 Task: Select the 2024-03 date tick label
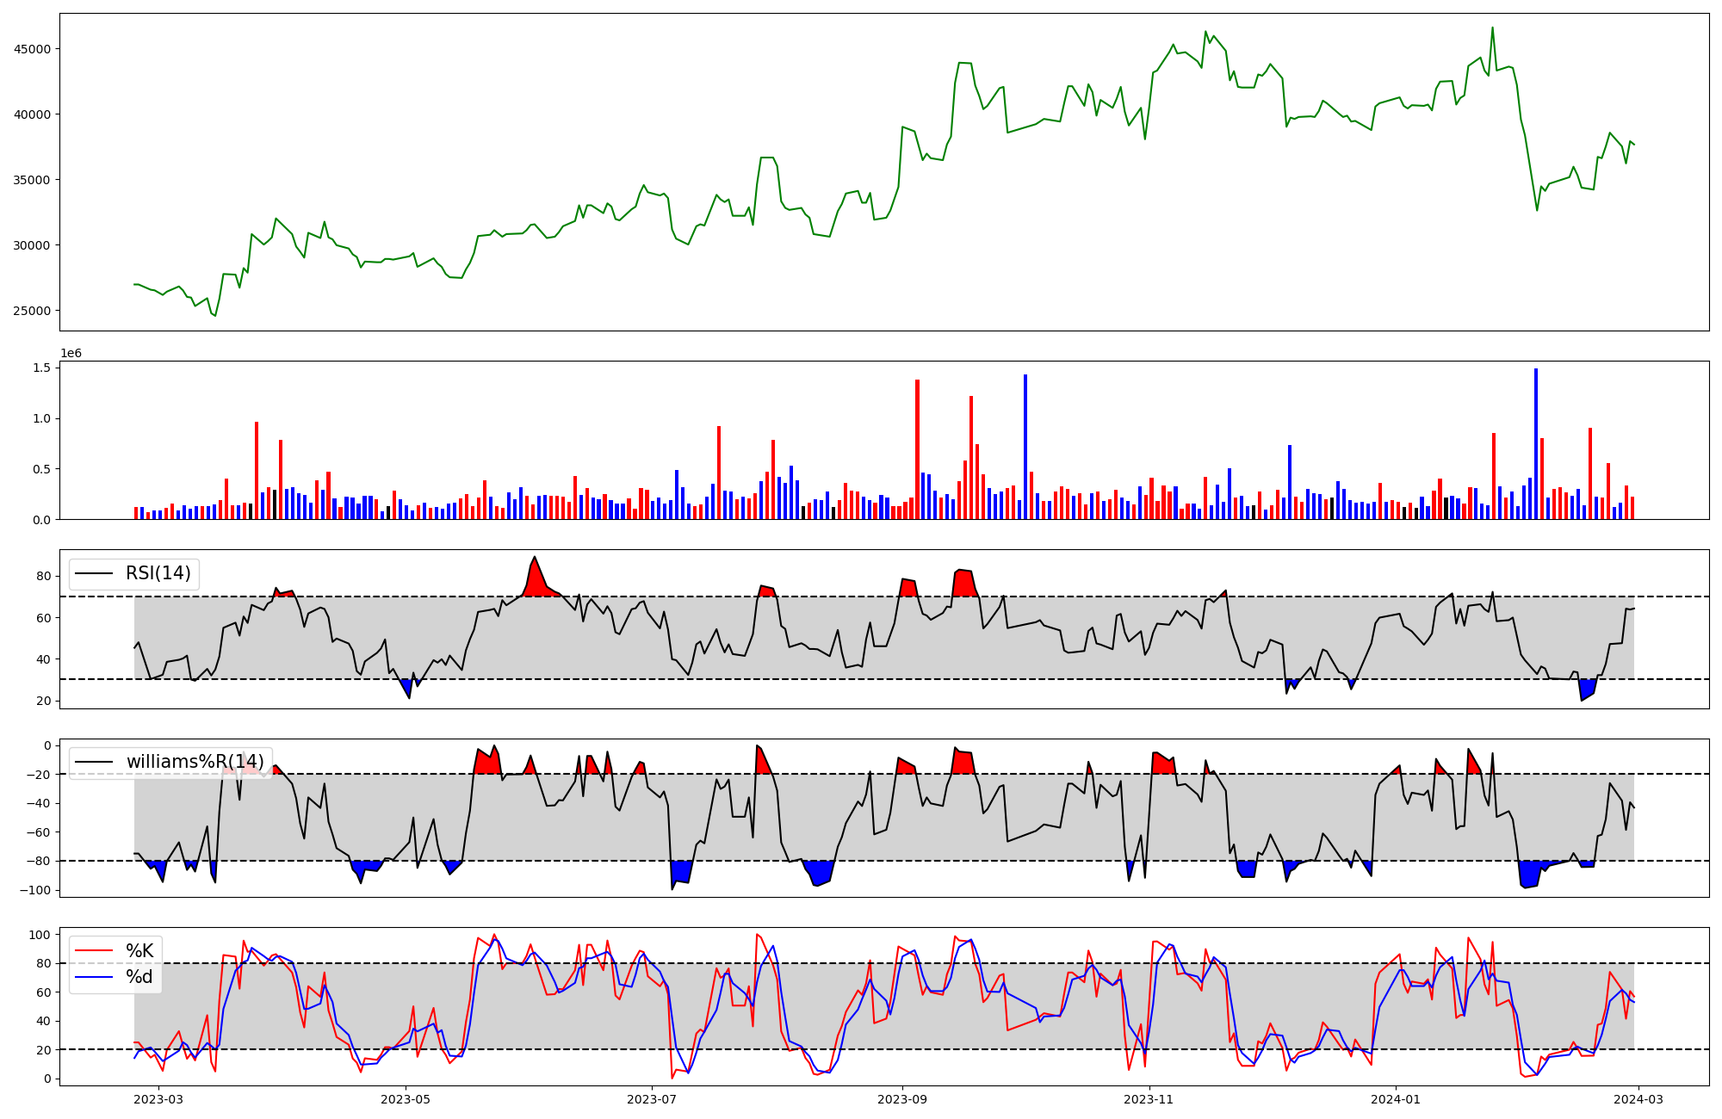1637,1098
